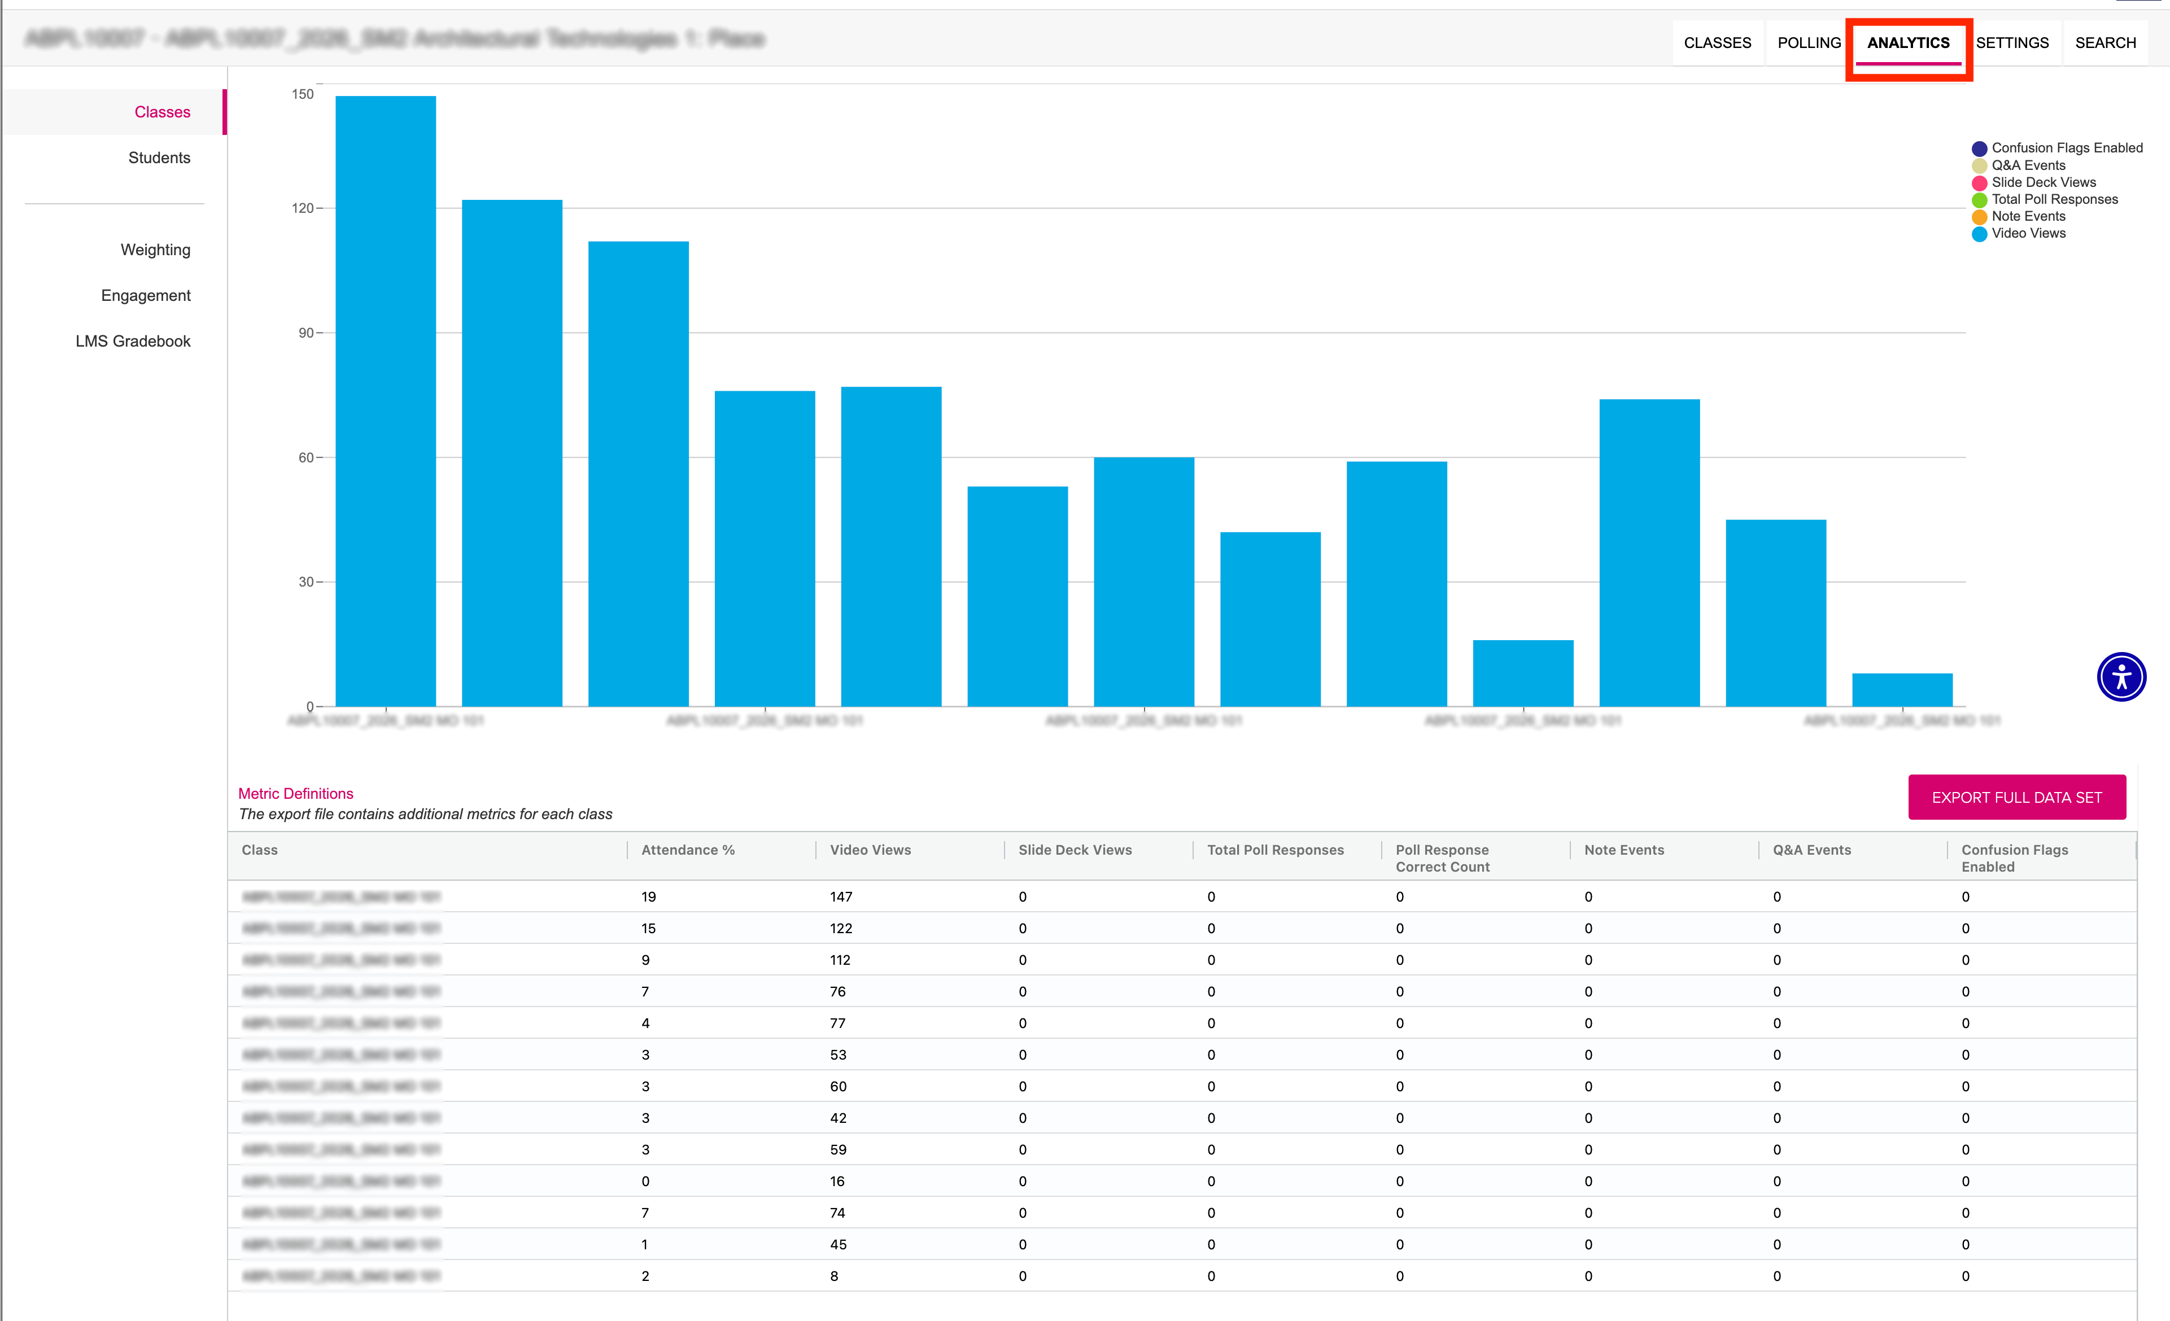
Task: Click the EXPORT FULL DATA SET button
Action: click(x=2016, y=797)
